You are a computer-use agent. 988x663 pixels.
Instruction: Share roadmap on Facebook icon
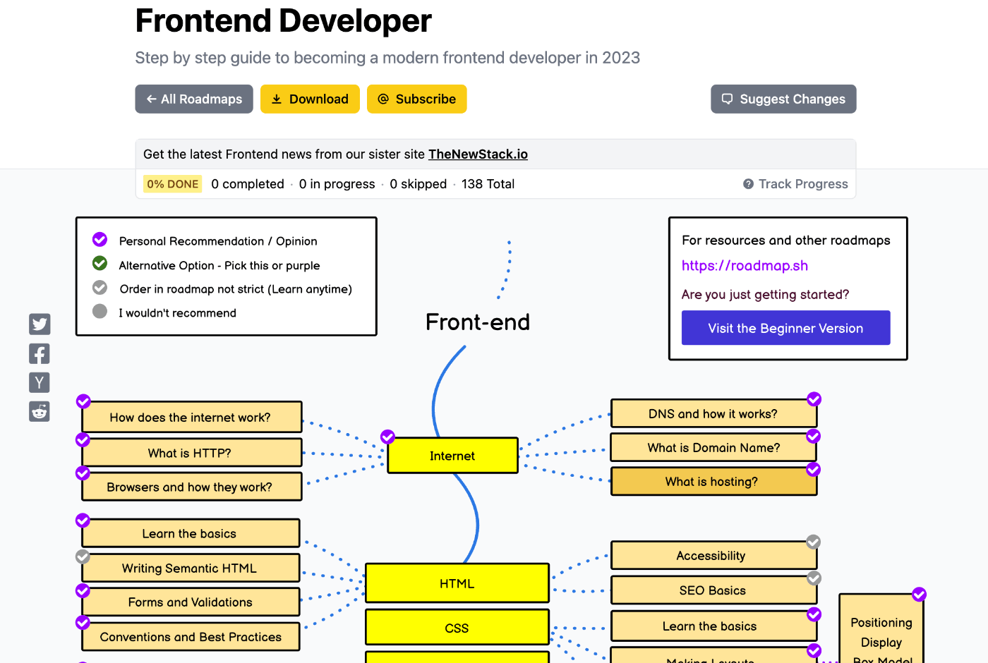coord(40,353)
